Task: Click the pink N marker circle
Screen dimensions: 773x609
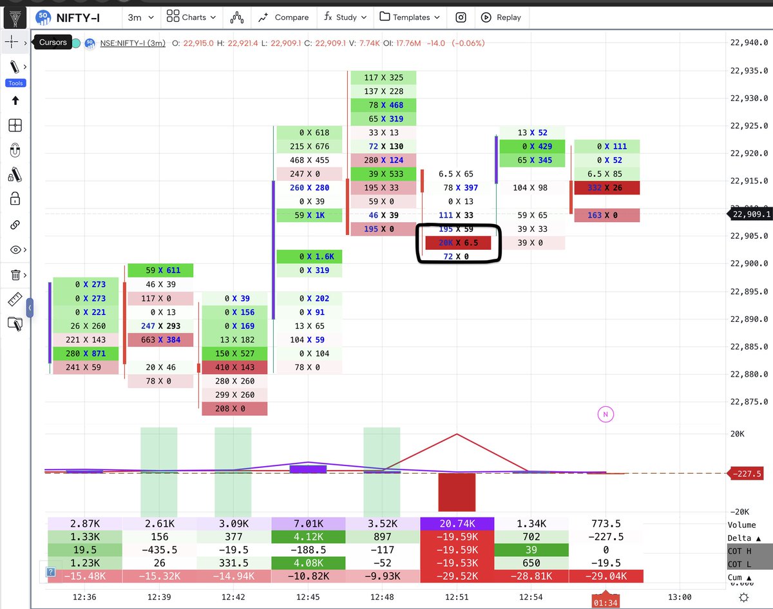Action: [x=605, y=415]
